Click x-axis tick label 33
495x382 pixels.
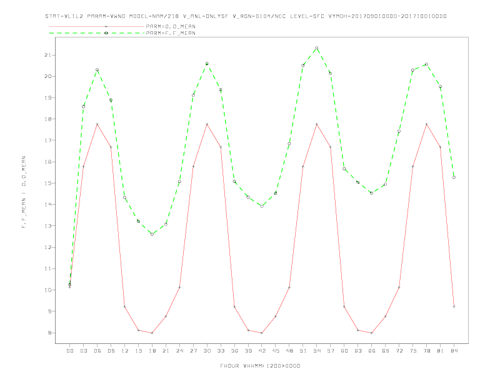(221, 351)
